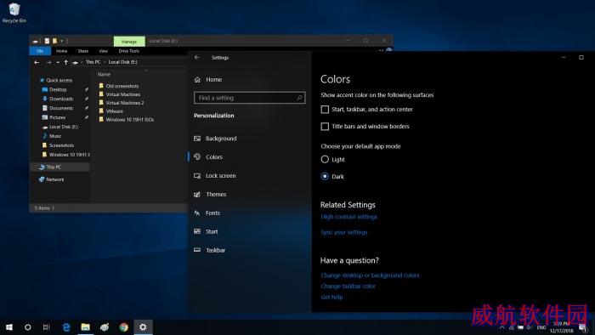The height and width of the screenshot is (335, 595).
Task: Launch Microsoft Edge from the taskbar
Action: click(66, 327)
